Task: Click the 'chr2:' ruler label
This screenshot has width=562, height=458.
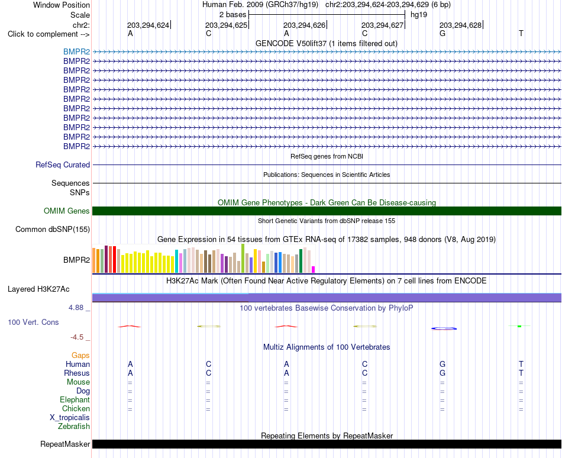Action: tap(81, 25)
